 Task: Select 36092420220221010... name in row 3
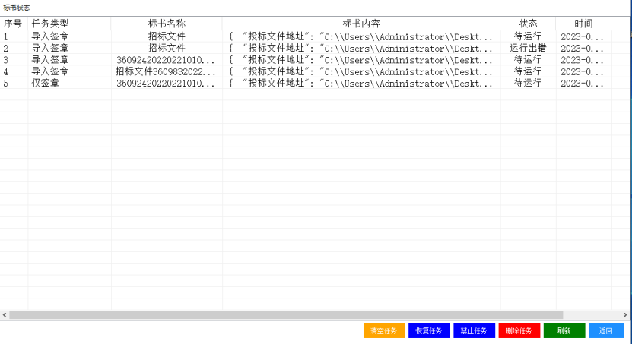[166, 60]
